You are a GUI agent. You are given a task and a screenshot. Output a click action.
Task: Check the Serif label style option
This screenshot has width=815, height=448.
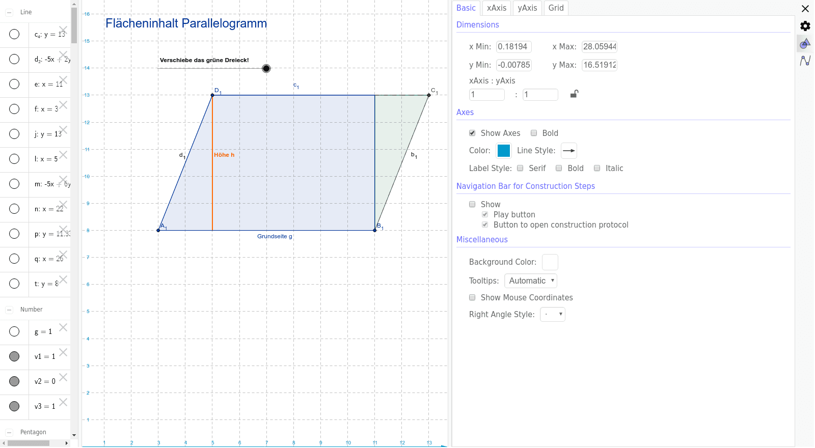tap(520, 169)
